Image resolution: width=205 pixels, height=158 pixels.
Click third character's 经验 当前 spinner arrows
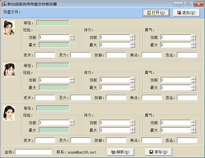tap(72, 122)
